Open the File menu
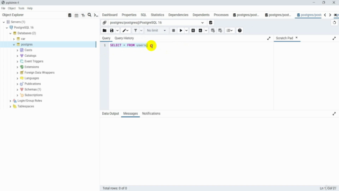Image resolution: width=339 pixels, height=191 pixels. [3, 8]
